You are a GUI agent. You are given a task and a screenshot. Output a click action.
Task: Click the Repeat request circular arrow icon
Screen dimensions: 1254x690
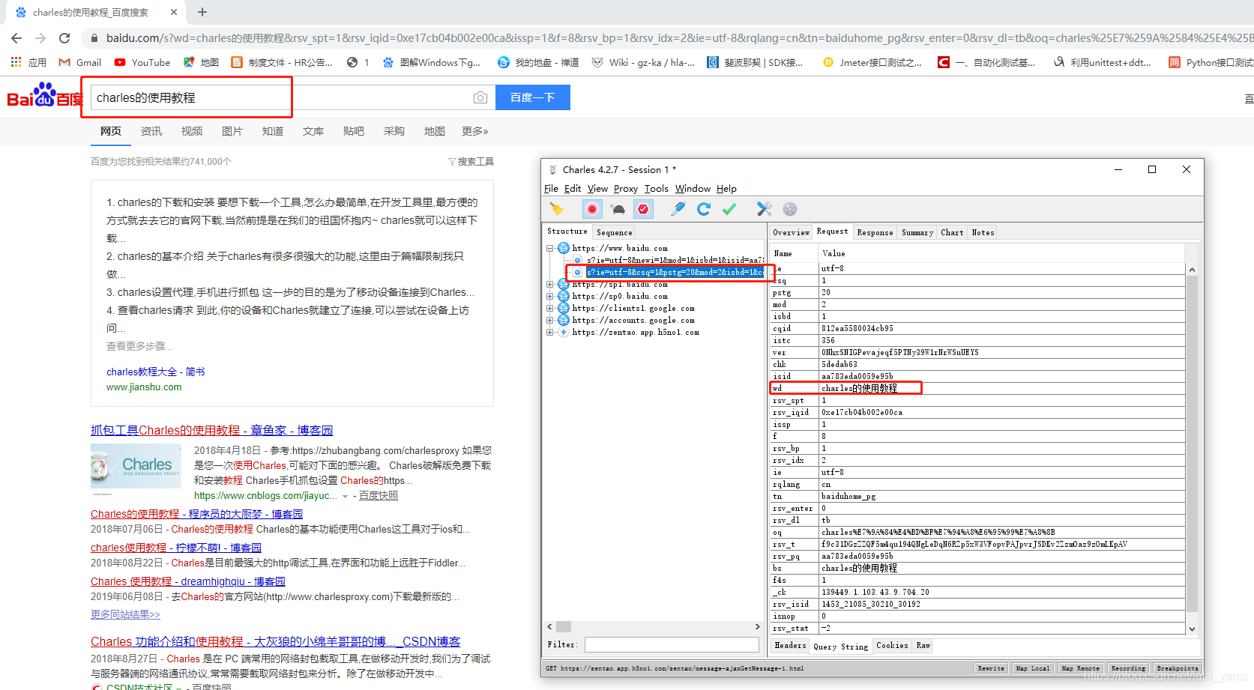703,209
